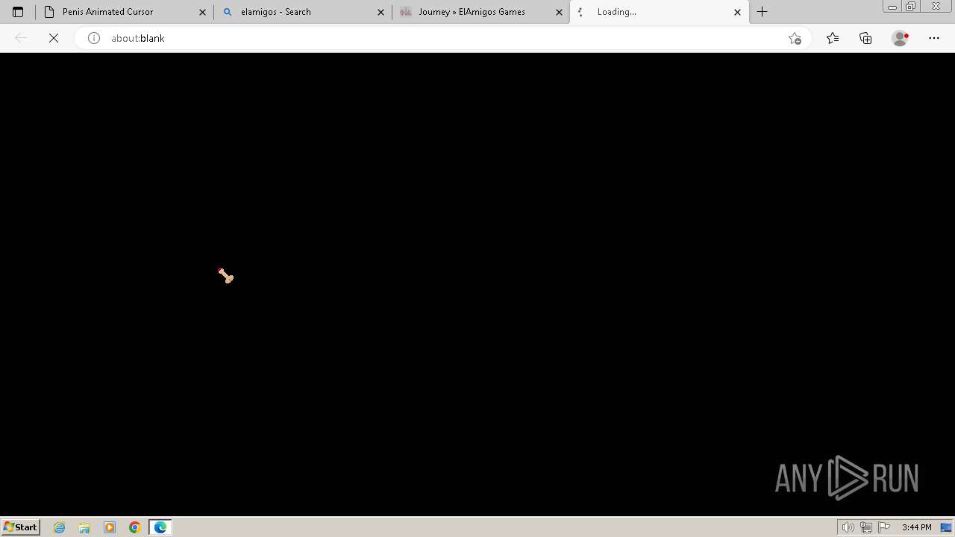
Task: Switch to the Penis Animated Cursor tab
Action: pos(125,12)
